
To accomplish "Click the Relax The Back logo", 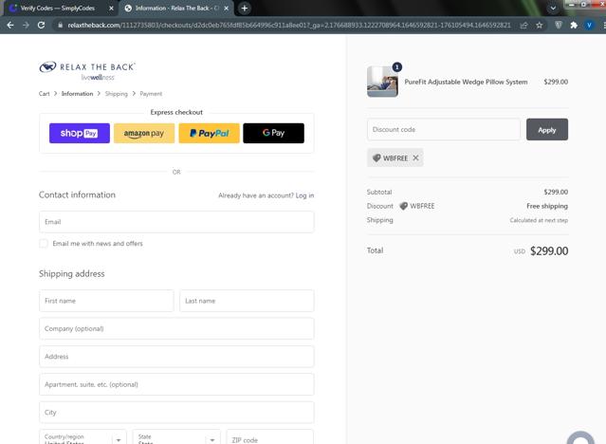I will (x=87, y=70).
